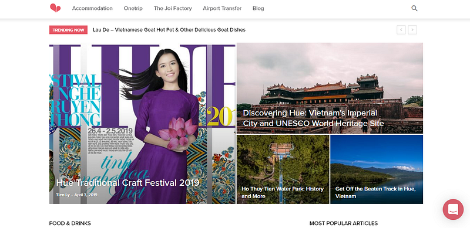Open Hue Traditional Craft Festival 2019 article
This screenshot has width=470, height=228.
[x=127, y=183]
